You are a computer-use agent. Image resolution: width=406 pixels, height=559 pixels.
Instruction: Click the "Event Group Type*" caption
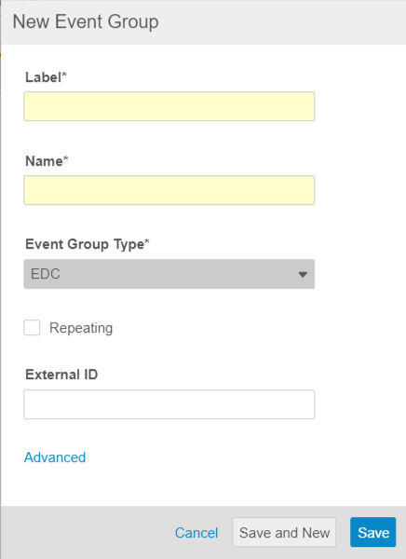tap(88, 244)
